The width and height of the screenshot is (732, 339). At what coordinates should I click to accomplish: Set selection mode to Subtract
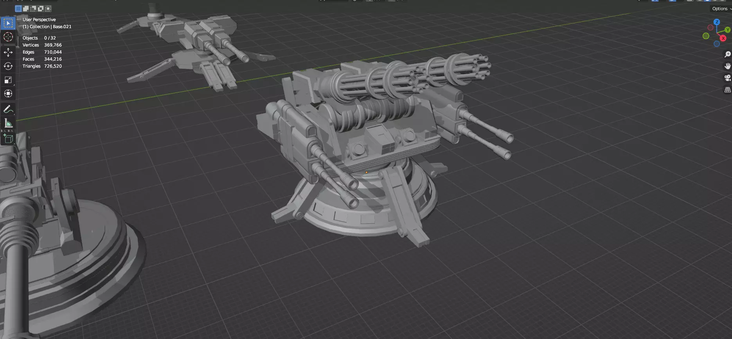coord(33,9)
